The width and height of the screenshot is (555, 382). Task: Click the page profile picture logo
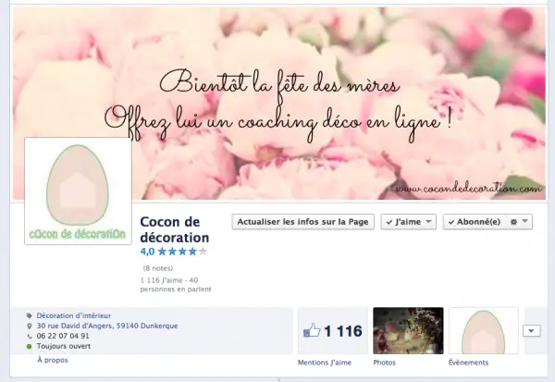click(78, 191)
